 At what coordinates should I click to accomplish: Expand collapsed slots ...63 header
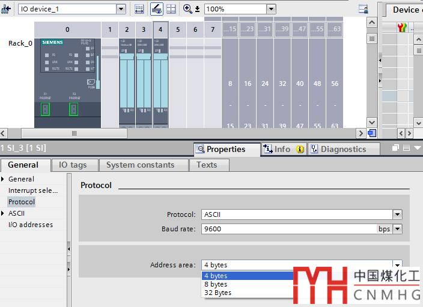335,29
